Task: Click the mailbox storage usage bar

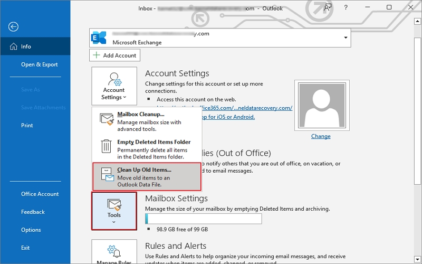Action: [x=203, y=219]
